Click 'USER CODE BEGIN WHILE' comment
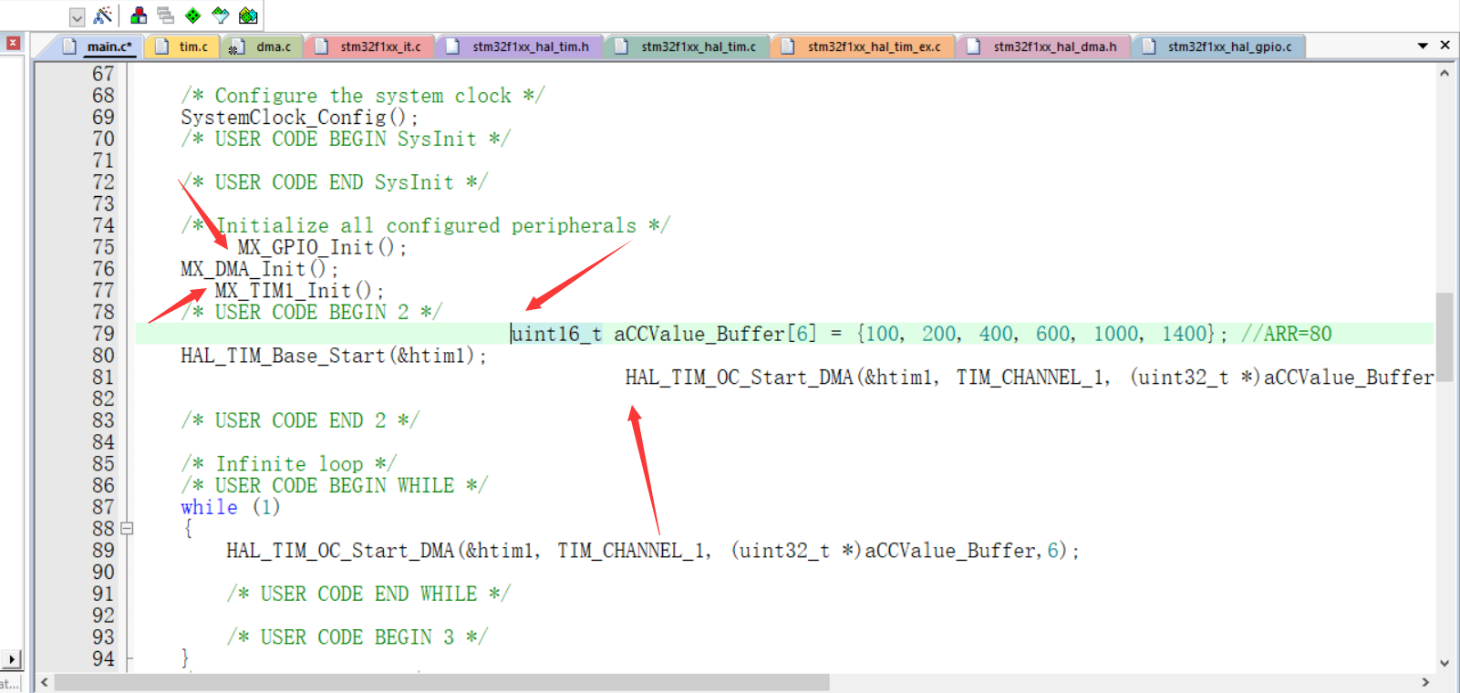 pos(334,486)
